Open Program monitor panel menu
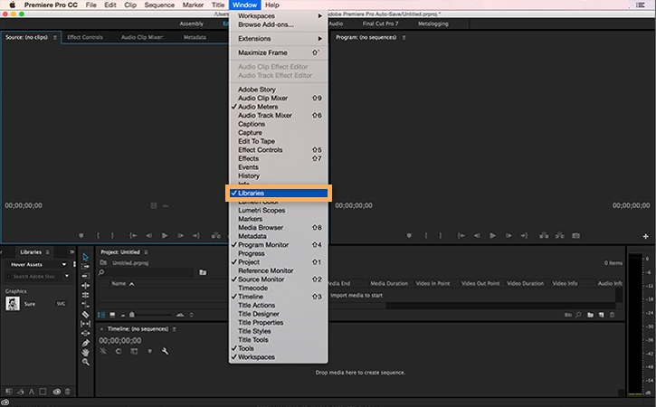 (x=404, y=37)
